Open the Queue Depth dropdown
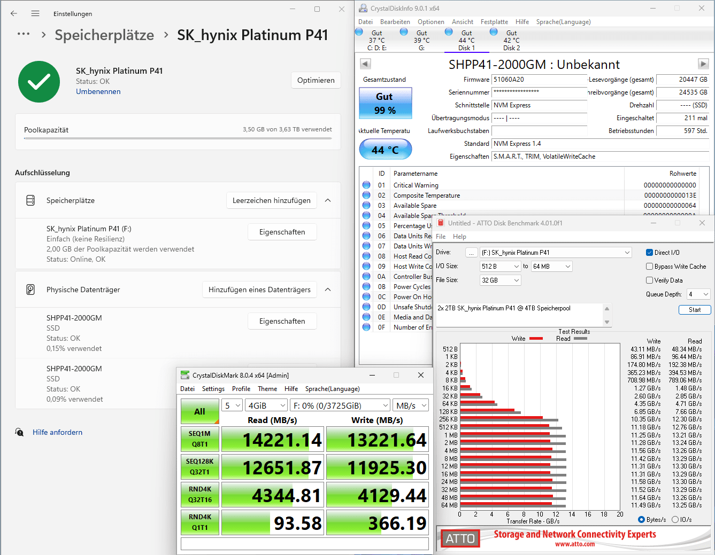Image resolution: width=715 pixels, height=555 pixels. point(698,294)
